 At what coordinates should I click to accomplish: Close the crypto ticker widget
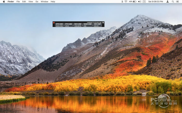[x=54, y=23]
